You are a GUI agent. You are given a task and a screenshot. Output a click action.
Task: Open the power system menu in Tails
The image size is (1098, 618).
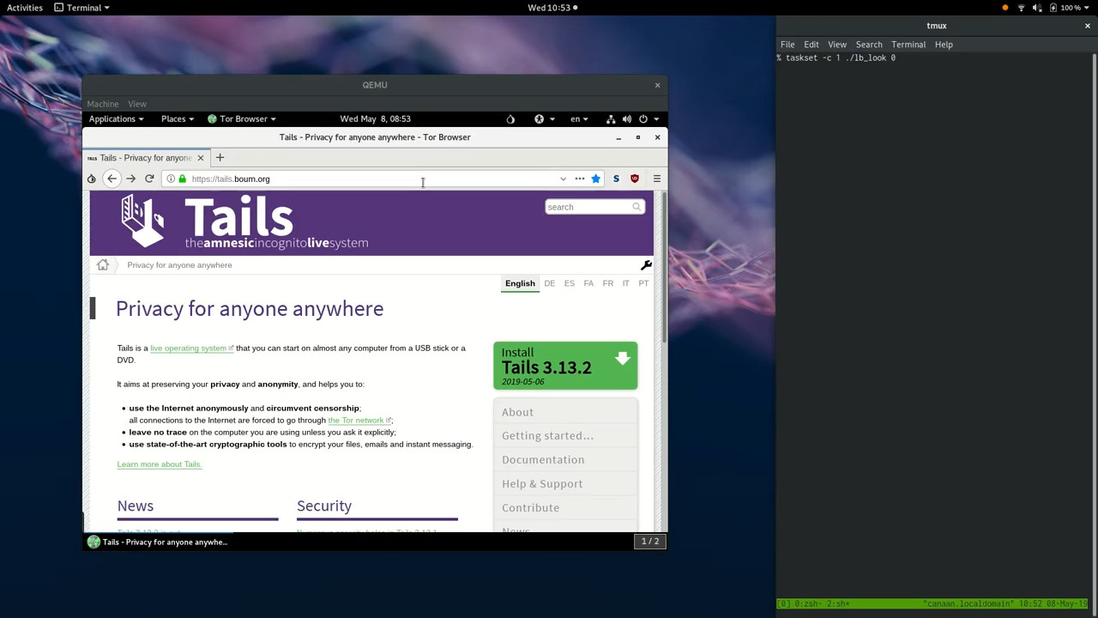pyautogui.click(x=648, y=118)
